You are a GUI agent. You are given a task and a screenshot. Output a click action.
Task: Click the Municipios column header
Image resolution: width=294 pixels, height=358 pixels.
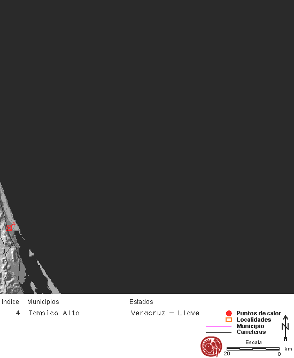pos(43,302)
